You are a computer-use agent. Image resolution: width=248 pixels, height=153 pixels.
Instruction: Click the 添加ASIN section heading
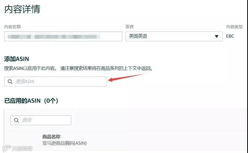(16, 59)
